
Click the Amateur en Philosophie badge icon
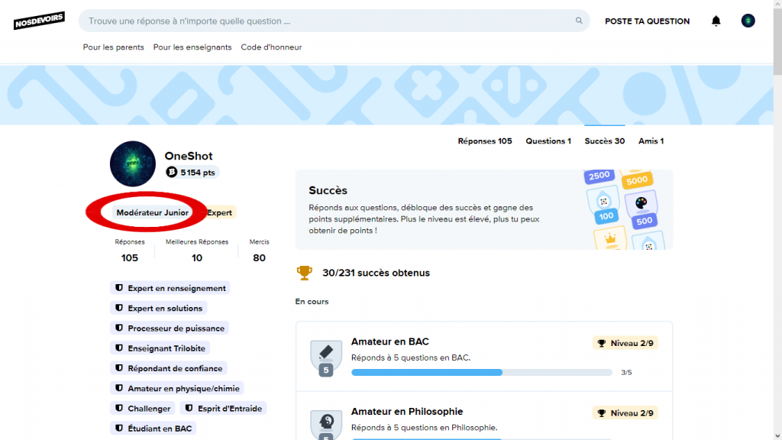pyautogui.click(x=326, y=425)
